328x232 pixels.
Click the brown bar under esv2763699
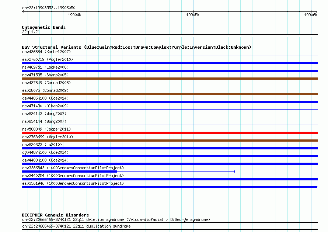(170, 141)
